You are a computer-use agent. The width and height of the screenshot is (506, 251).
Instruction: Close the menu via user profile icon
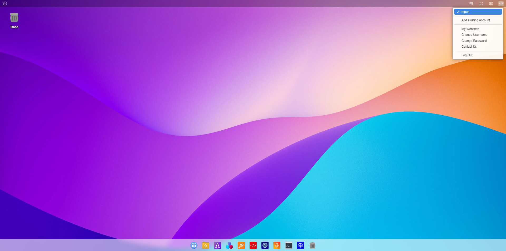point(501,3)
